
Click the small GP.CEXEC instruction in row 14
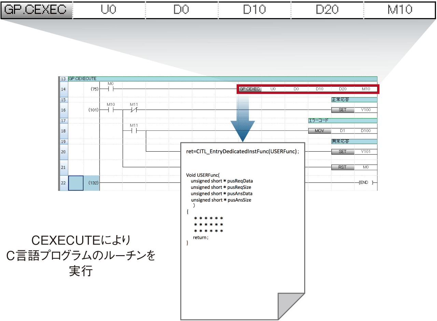coord(250,89)
